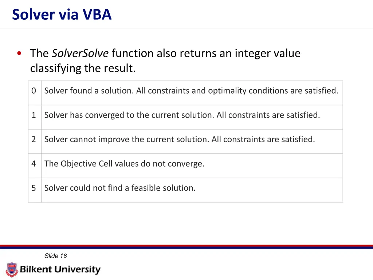Select the table cell containing code 5
Viewport: 373px width, 280px height.
point(34,188)
